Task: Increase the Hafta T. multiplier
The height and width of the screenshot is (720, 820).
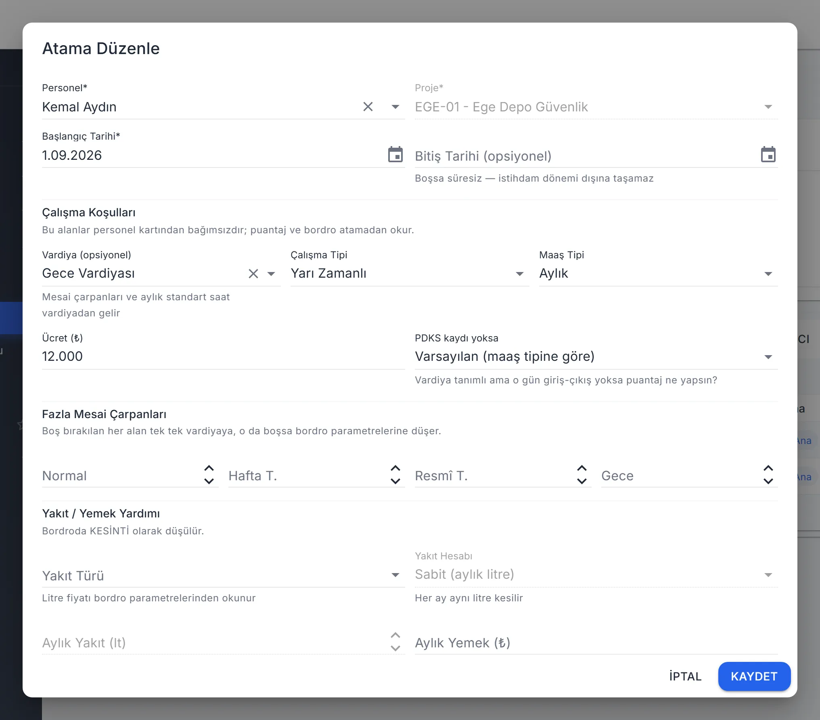Action: coord(395,469)
